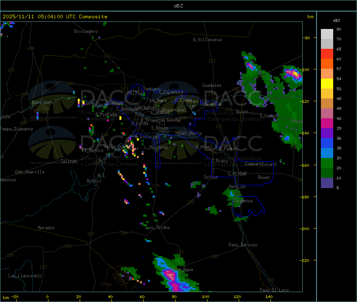Click the lightest gray 70-80 dBZ swatch
The height and width of the screenshot is (302, 357).
tap(327, 34)
